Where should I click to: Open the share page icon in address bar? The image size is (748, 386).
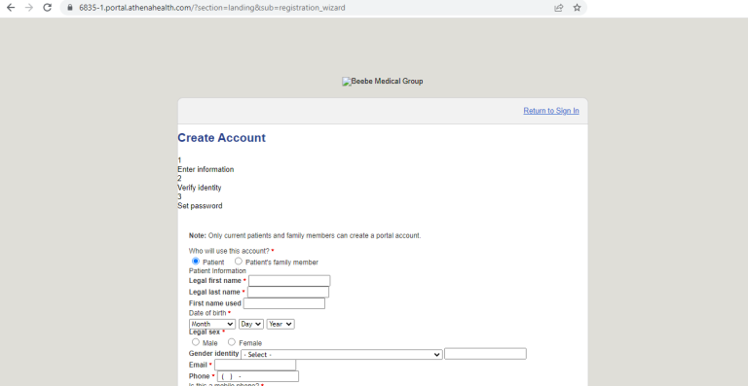point(559,8)
